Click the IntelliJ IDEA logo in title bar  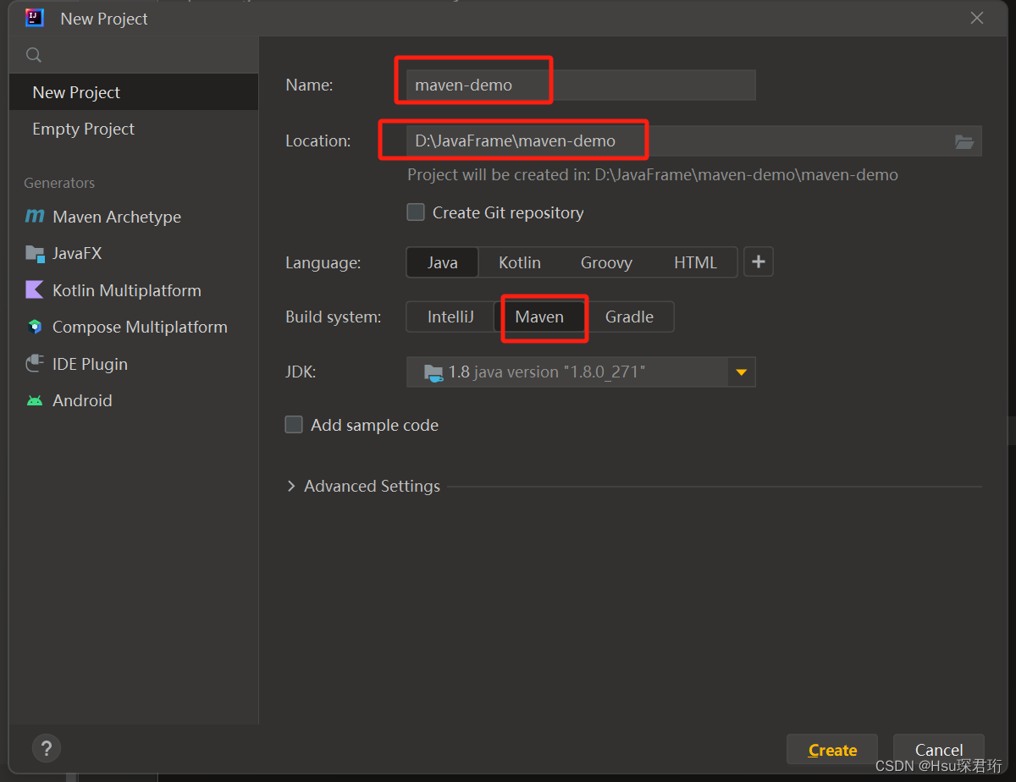click(x=35, y=18)
